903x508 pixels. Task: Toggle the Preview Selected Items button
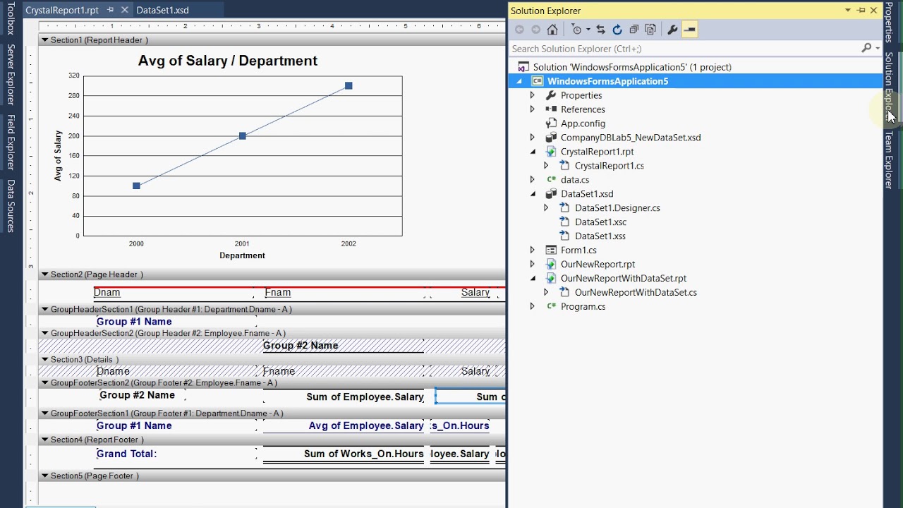[x=690, y=30]
